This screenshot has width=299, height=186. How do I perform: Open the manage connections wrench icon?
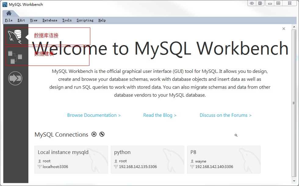point(102,134)
